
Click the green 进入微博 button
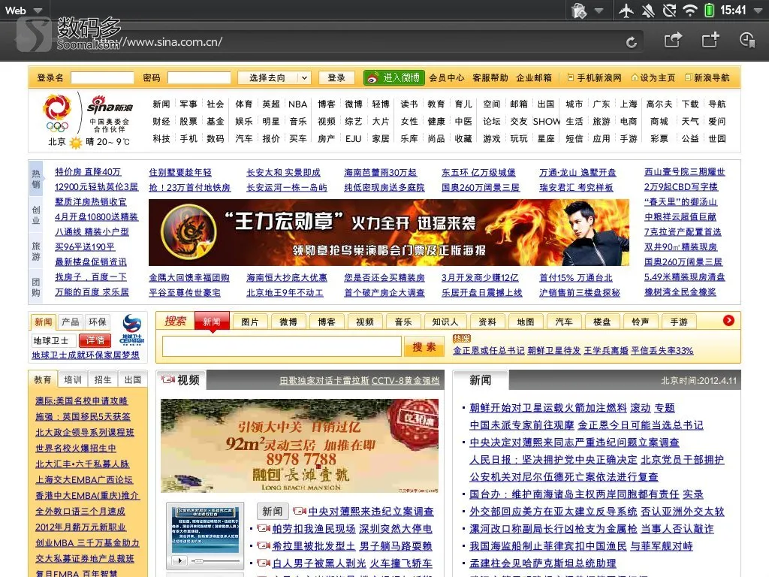coord(394,77)
